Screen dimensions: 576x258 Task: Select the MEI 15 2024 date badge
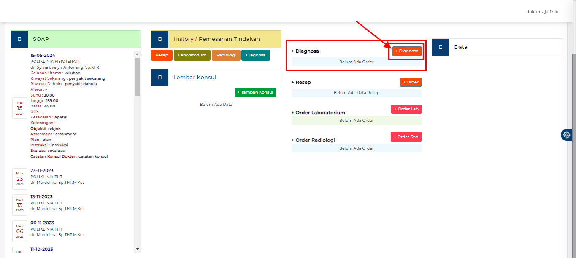tap(20, 108)
